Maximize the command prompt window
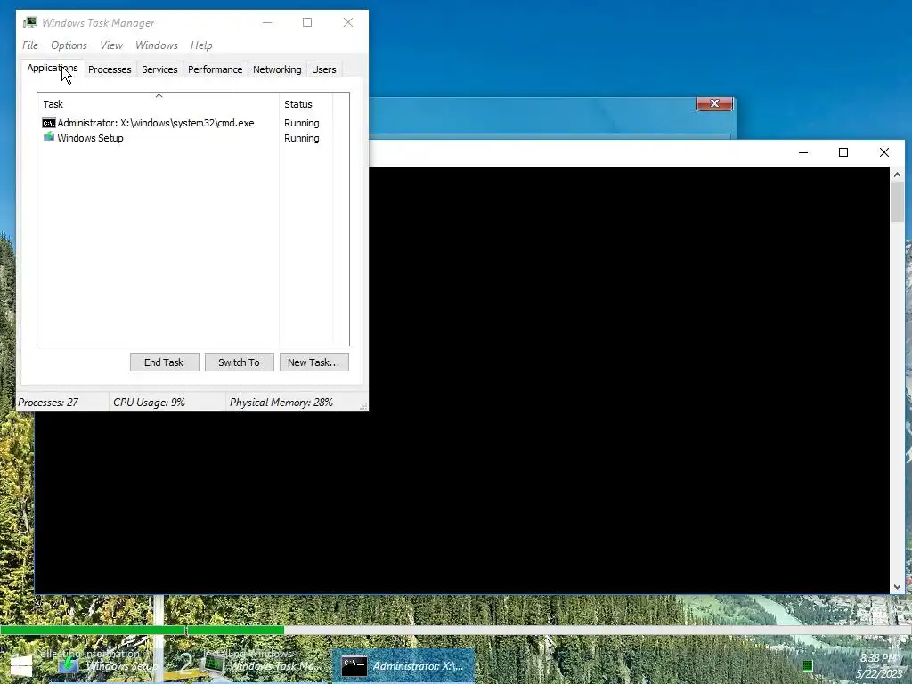This screenshot has width=912, height=684. click(x=843, y=152)
